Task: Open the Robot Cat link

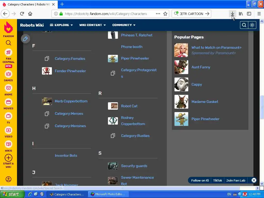Action: pyautogui.click(x=129, y=106)
